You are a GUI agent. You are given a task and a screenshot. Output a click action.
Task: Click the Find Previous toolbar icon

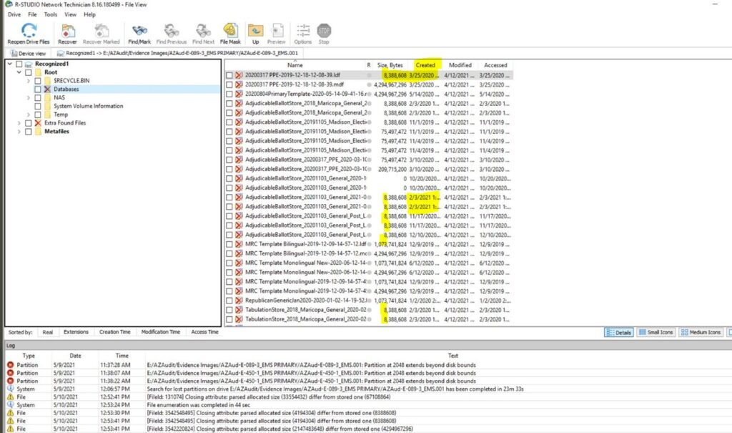[x=172, y=31]
